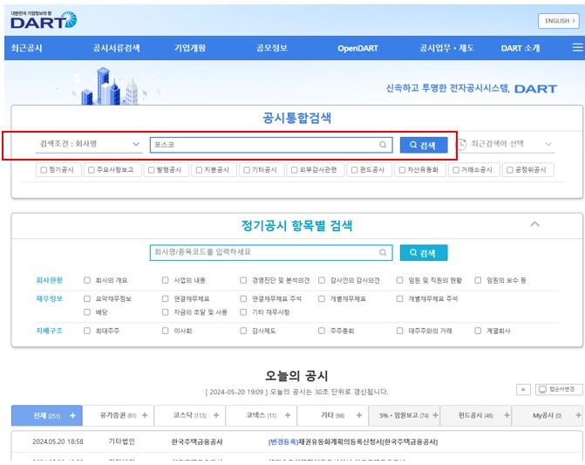Tick the 임원의 보수 등 checkbox
Image resolution: width=585 pixels, height=465 pixels.
478,280
